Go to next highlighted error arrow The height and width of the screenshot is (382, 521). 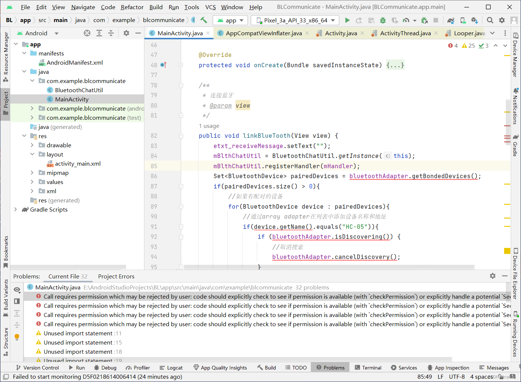tap(505, 46)
